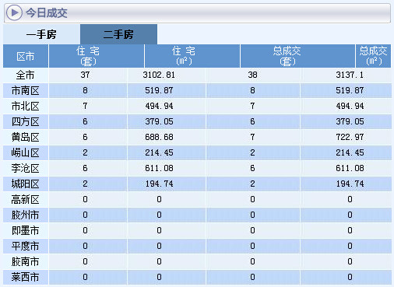Select the 李沧区 row label
Screen dimensions: 394x287
(25, 169)
